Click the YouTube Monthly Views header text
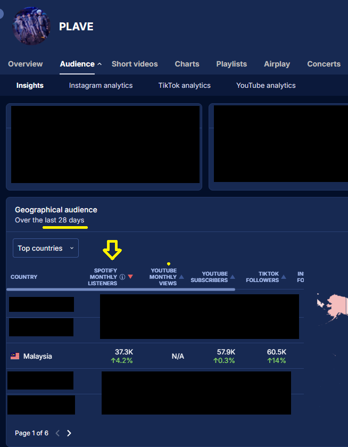Viewport: 348px width, 447px height. click(x=163, y=277)
